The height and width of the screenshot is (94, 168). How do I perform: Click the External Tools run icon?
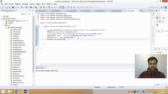36,7
